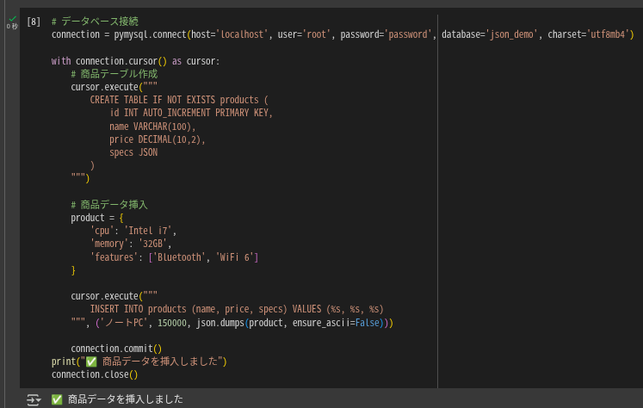Click the comment '# 商品データ挿入'
This screenshot has width=643, height=408.
click(109, 205)
